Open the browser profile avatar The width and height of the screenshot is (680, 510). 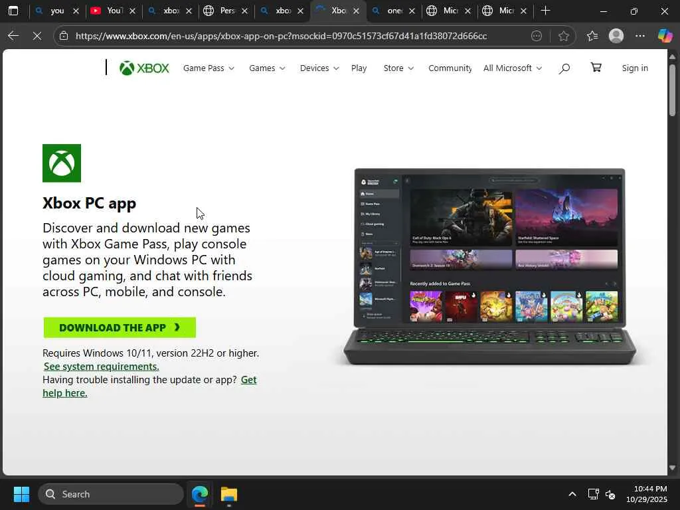pos(616,36)
